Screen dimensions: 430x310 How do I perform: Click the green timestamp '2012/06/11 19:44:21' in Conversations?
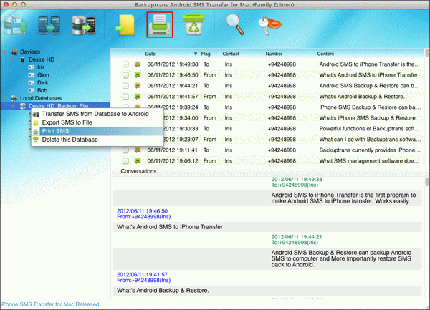[297, 237]
